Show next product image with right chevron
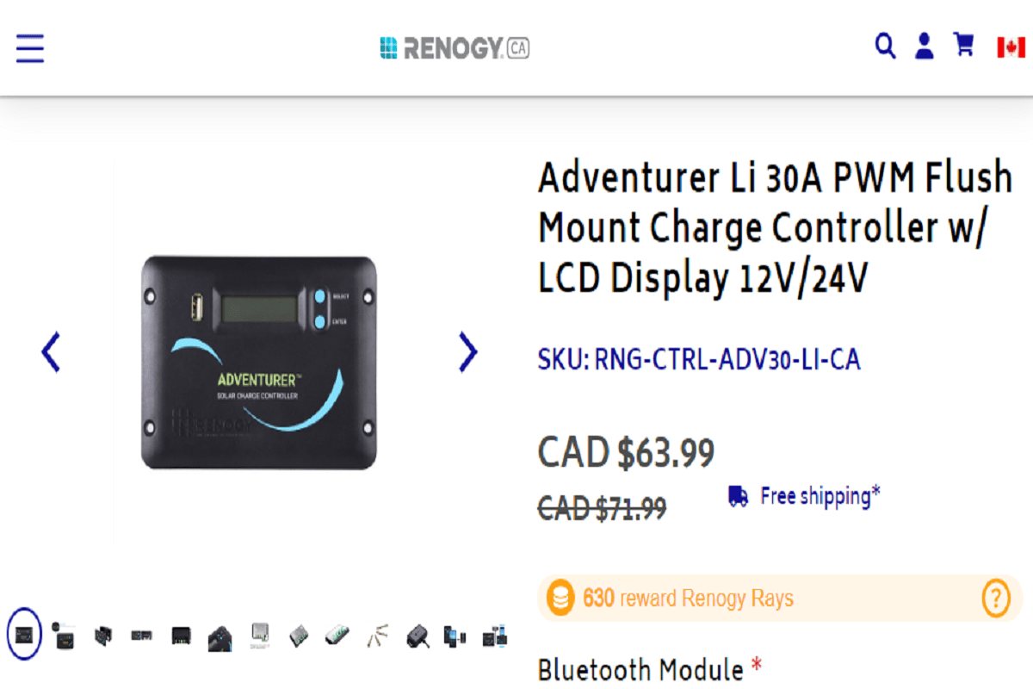This screenshot has width=1033, height=689. click(467, 351)
